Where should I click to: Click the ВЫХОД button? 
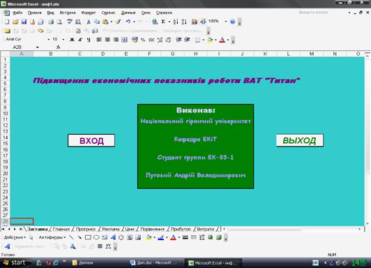click(x=300, y=140)
